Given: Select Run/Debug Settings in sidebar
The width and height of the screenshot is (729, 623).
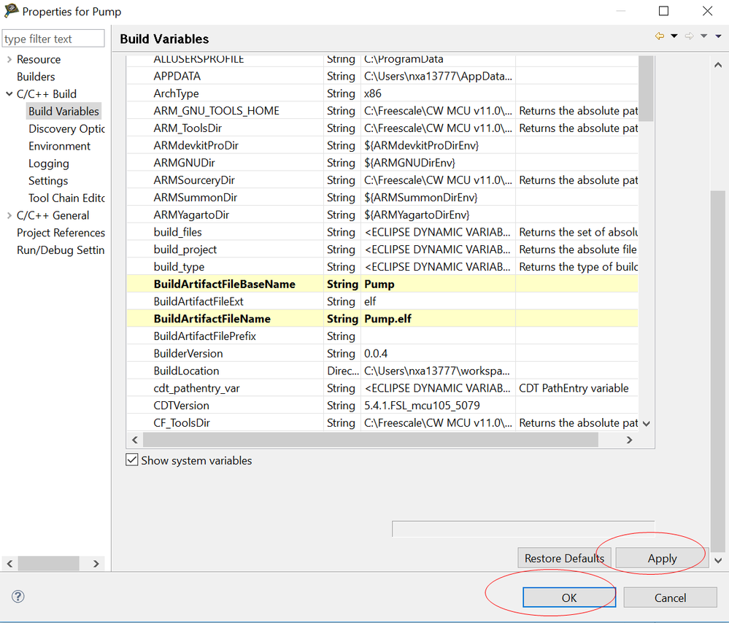Looking at the screenshot, I should [61, 250].
